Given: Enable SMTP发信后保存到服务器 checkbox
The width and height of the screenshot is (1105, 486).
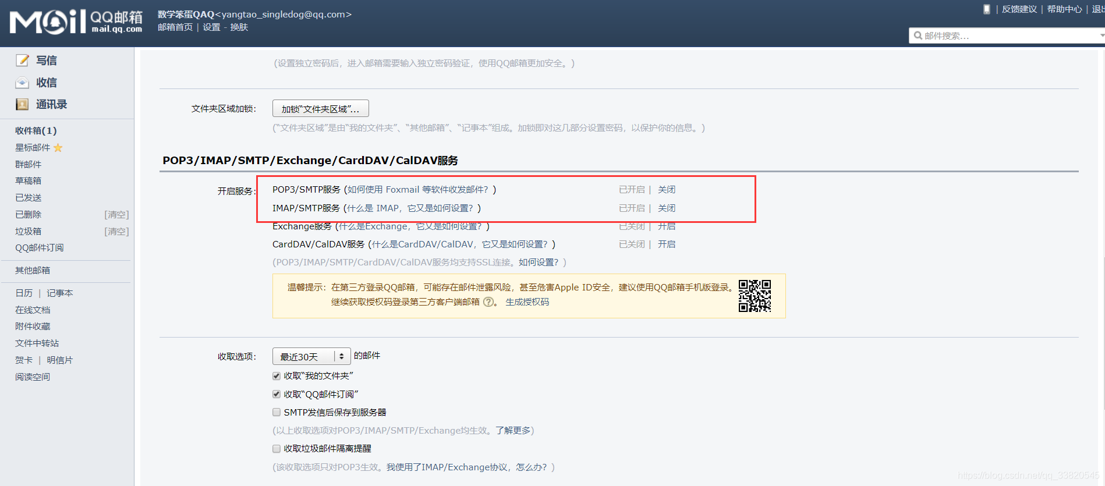Looking at the screenshot, I should click(277, 412).
